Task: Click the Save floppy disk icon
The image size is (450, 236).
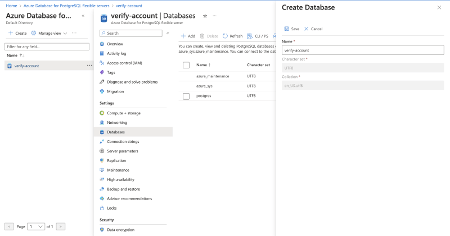Action: tap(286, 29)
